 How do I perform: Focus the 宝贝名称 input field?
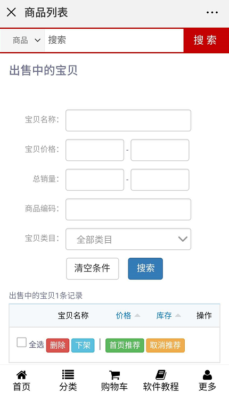click(128, 120)
